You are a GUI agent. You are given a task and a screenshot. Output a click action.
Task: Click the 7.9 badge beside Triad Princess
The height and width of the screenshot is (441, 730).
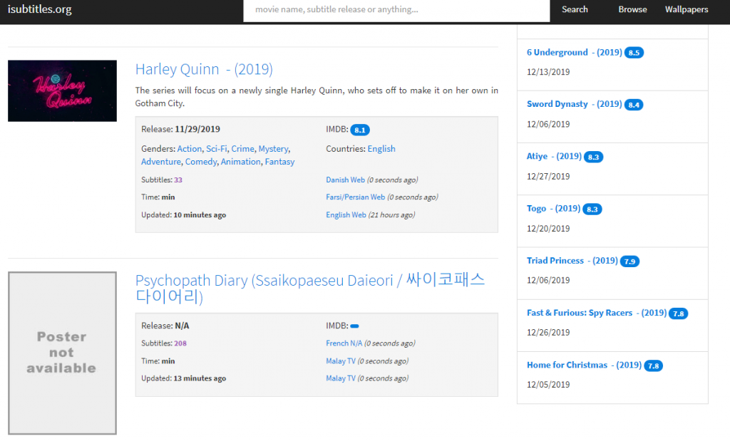629,261
